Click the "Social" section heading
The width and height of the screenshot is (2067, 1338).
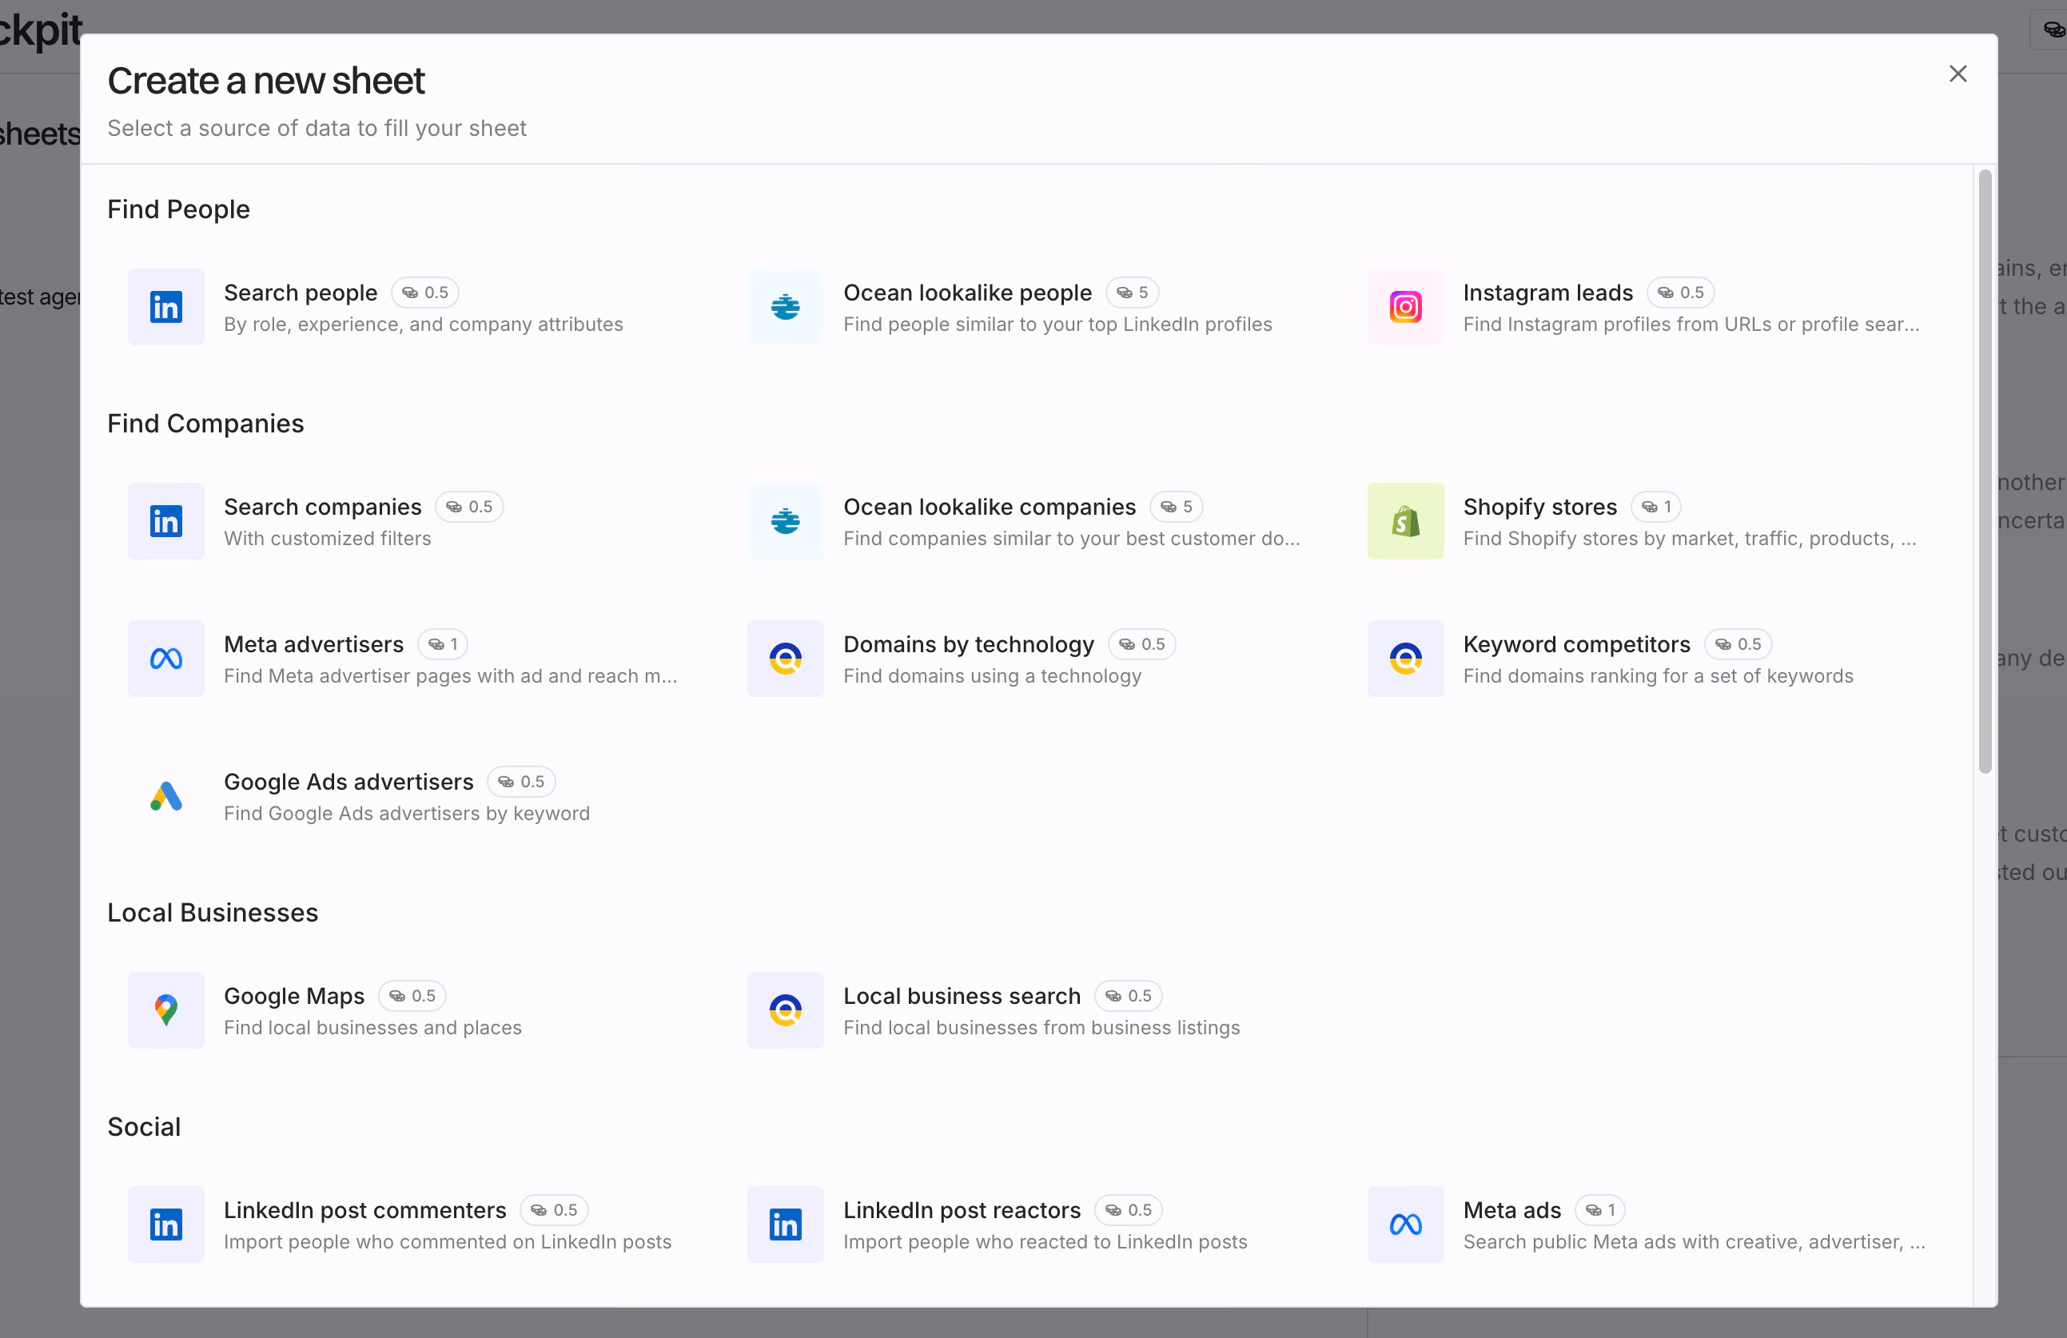point(144,1127)
